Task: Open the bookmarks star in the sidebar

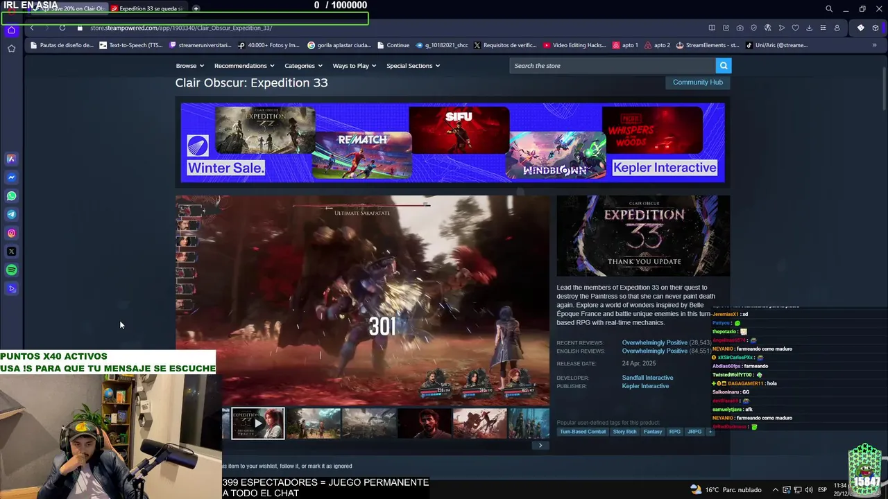Action: tap(11, 49)
